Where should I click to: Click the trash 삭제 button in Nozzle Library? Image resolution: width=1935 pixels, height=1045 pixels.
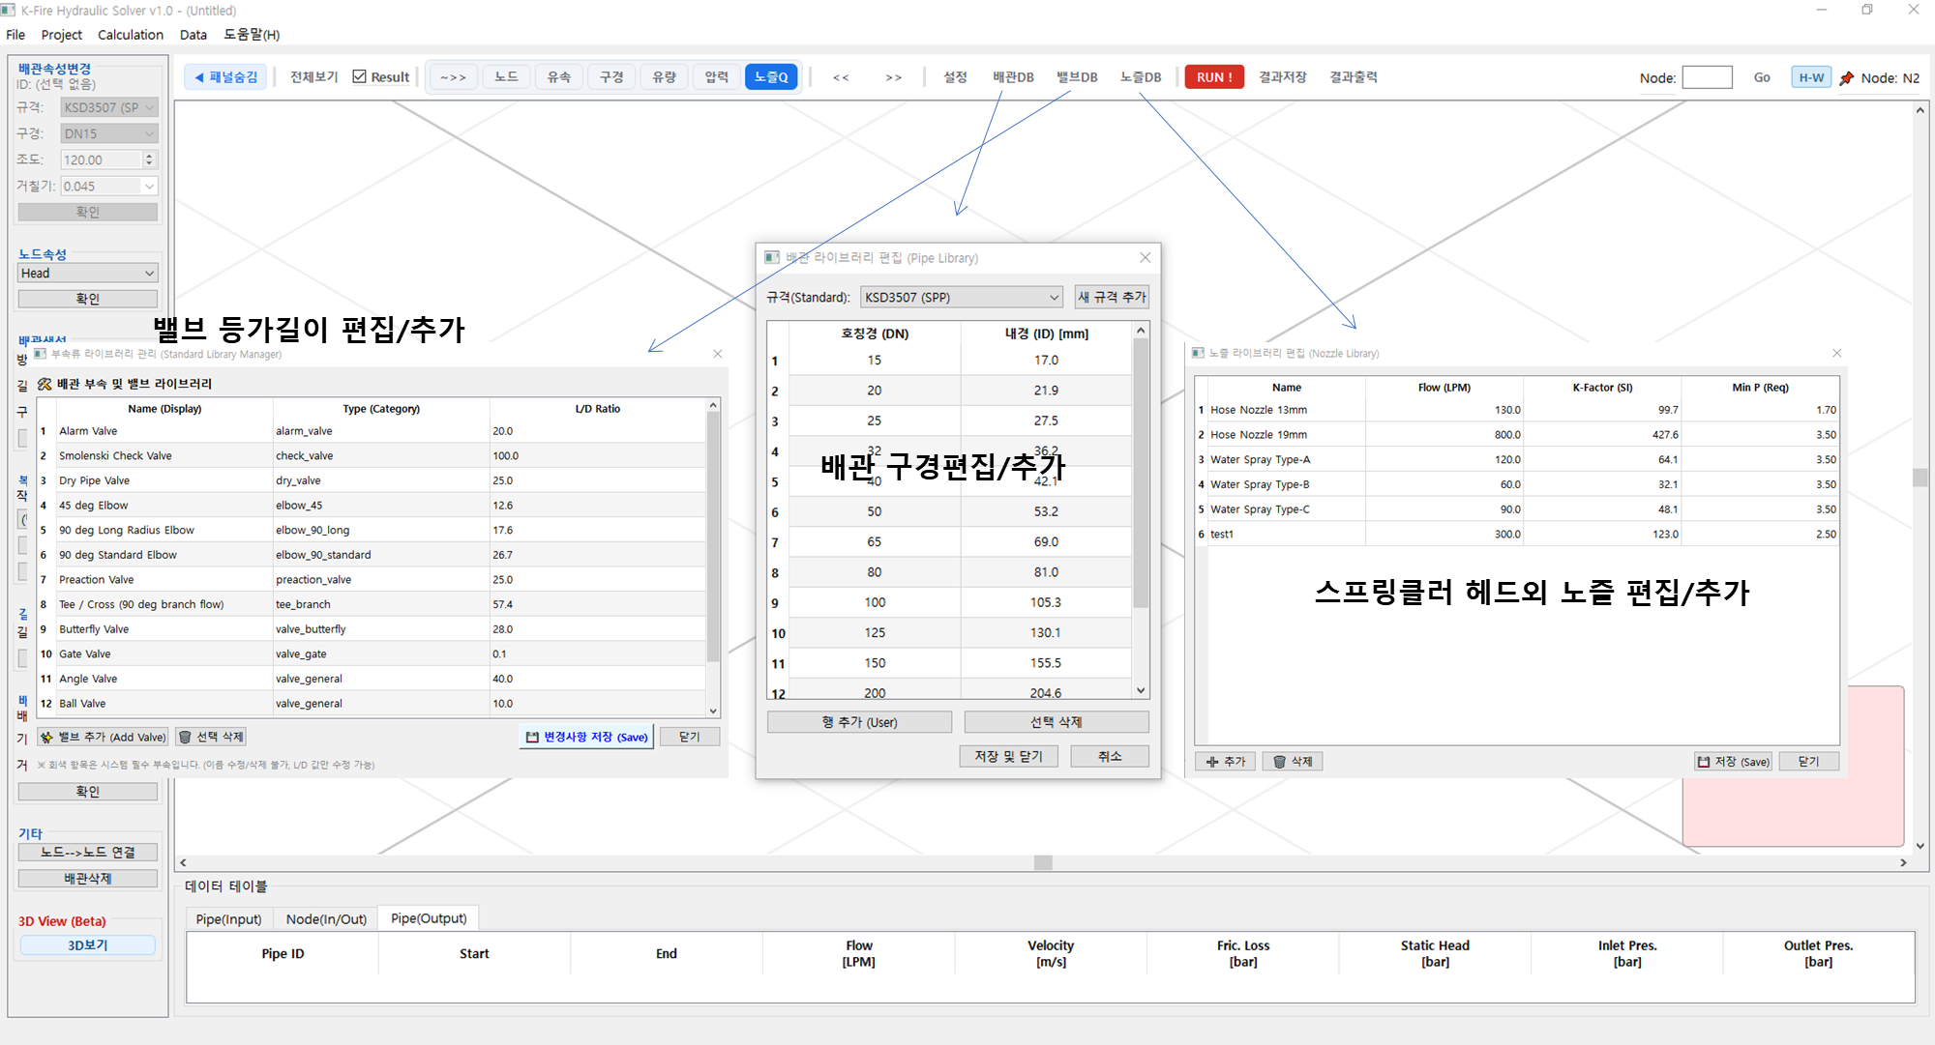[1293, 762]
